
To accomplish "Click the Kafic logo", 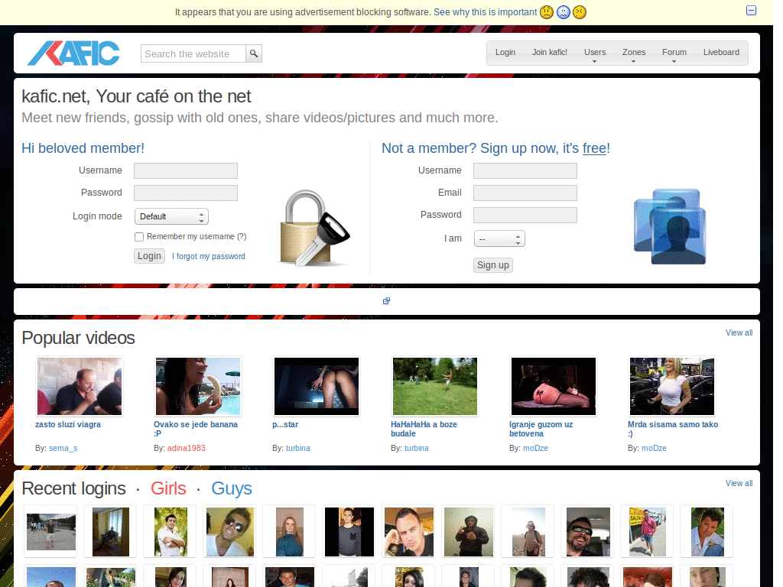I will 73,53.
